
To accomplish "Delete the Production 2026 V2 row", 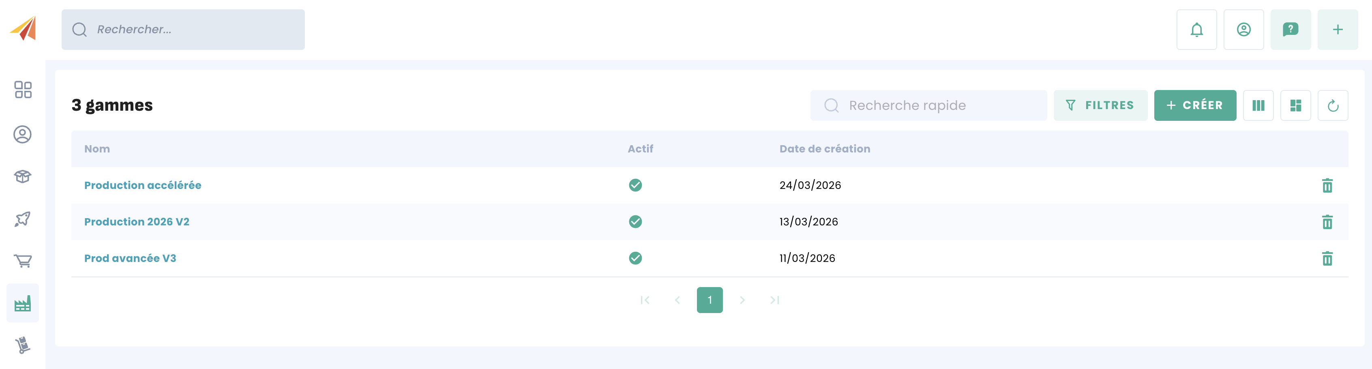I will coord(1327,221).
